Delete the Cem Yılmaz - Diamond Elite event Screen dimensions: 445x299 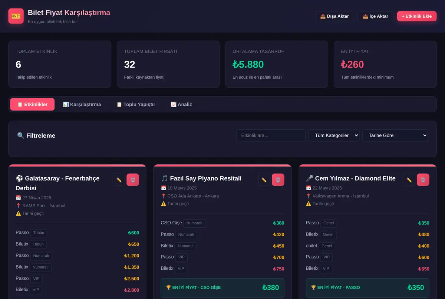(423, 180)
